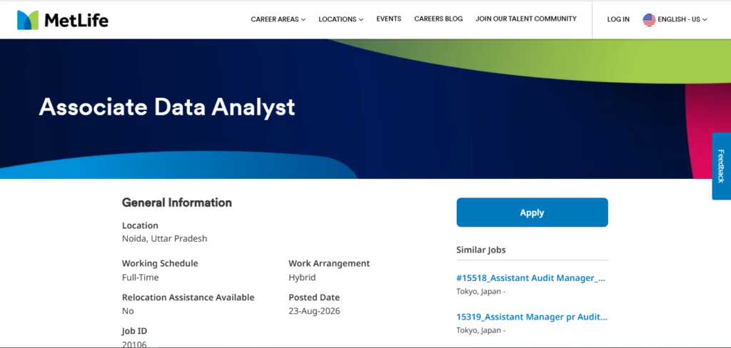
Task: Click the Hybrid work arrangement value
Action: (302, 277)
